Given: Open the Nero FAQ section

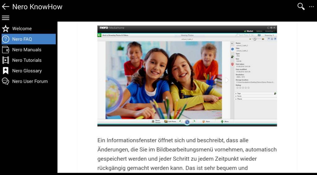Looking at the screenshot, I should point(28,39).
